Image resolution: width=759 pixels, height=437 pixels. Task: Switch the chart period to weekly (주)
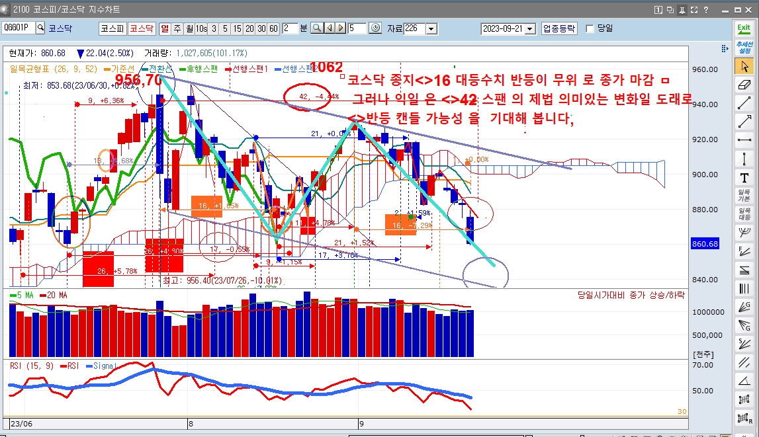tap(175, 27)
